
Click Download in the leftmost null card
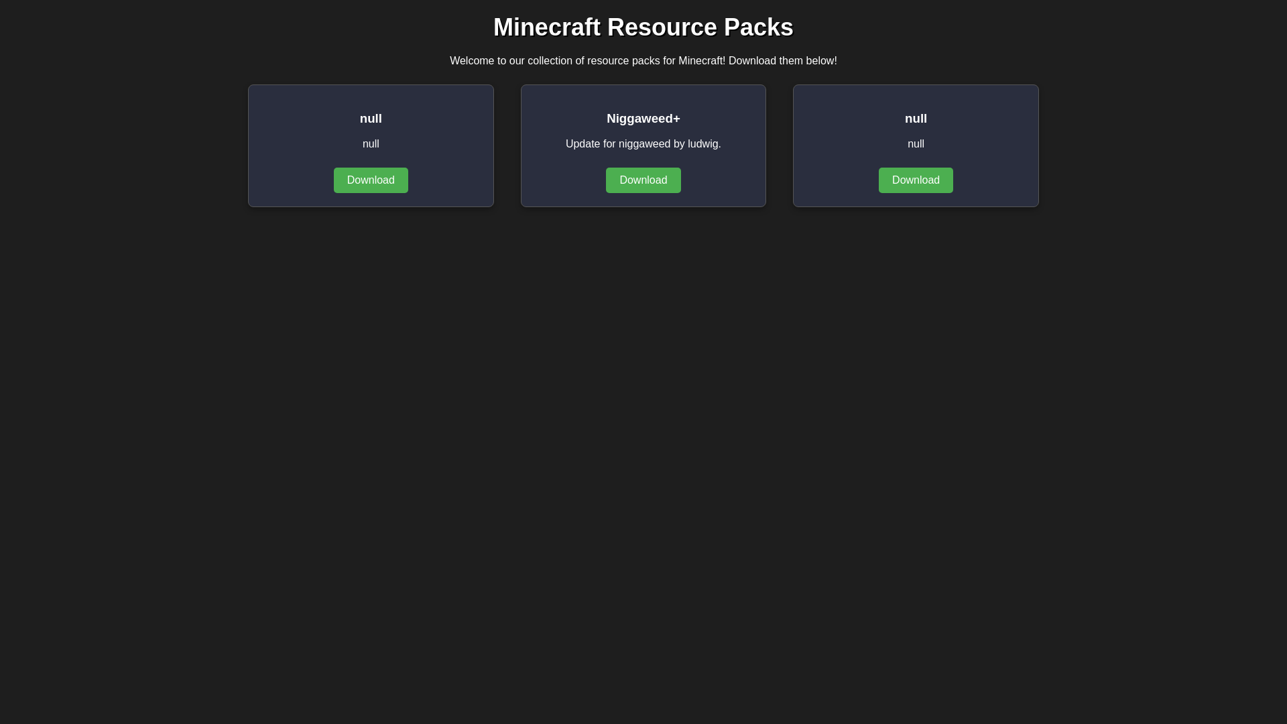pyautogui.click(x=371, y=180)
